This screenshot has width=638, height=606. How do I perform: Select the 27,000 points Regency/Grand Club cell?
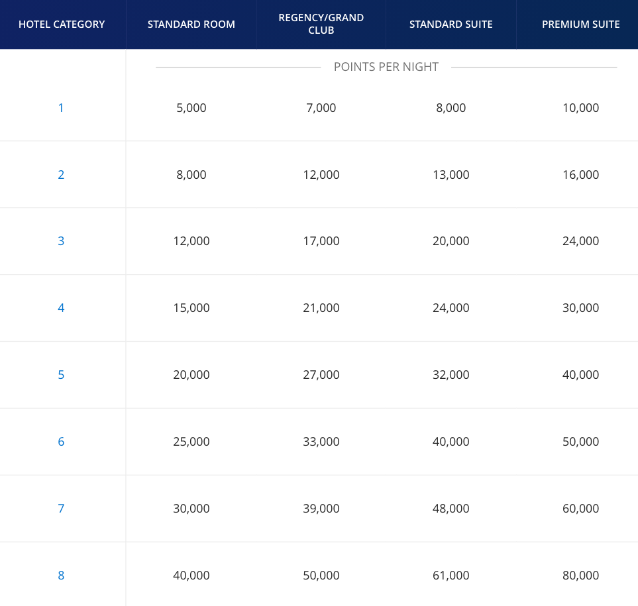pyautogui.click(x=321, y=375)
